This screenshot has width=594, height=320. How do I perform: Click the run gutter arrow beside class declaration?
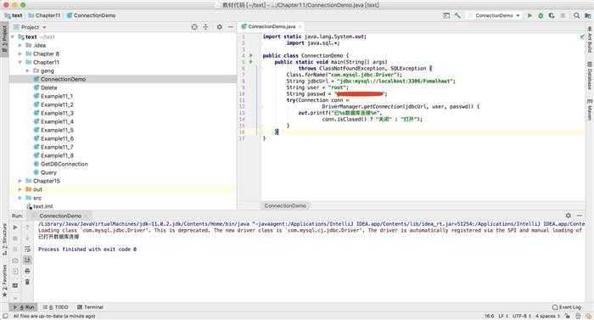(250, 55)
